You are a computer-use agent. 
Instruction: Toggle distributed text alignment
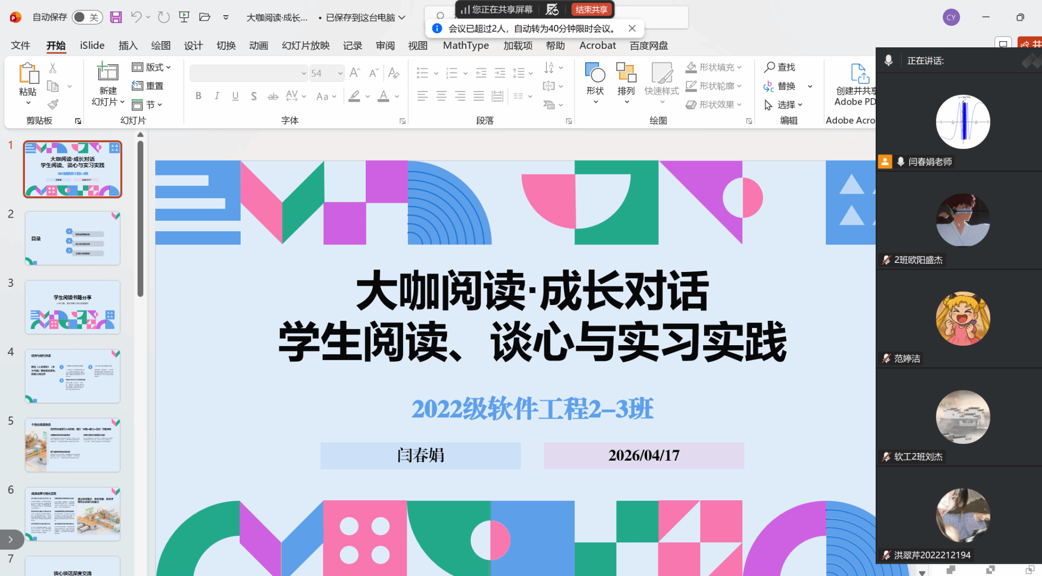[497, 96]
